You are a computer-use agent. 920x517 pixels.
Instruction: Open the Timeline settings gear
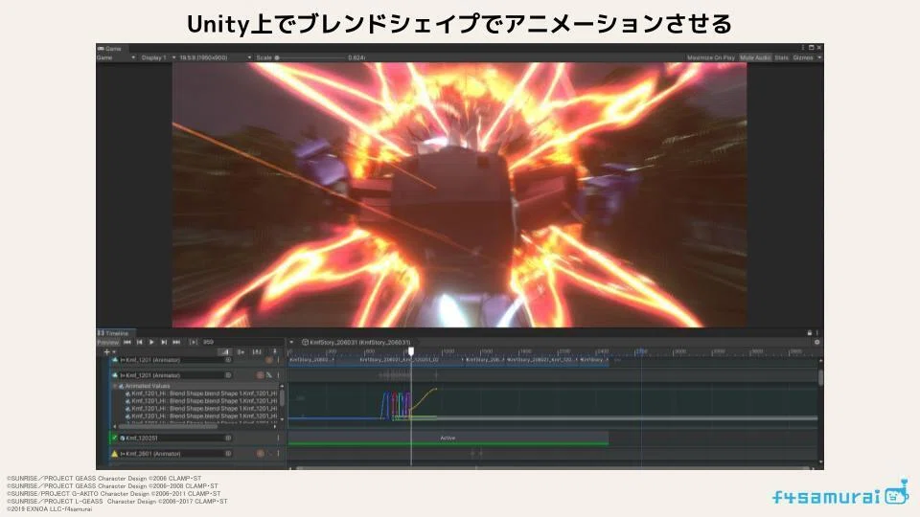pyautogui.click(x=816, y=343)
